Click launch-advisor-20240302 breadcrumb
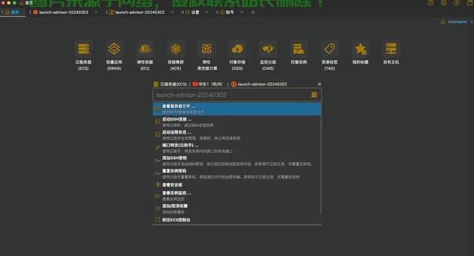Image resolution: width=474 pixels, height=256 pixels. [259, 84]
